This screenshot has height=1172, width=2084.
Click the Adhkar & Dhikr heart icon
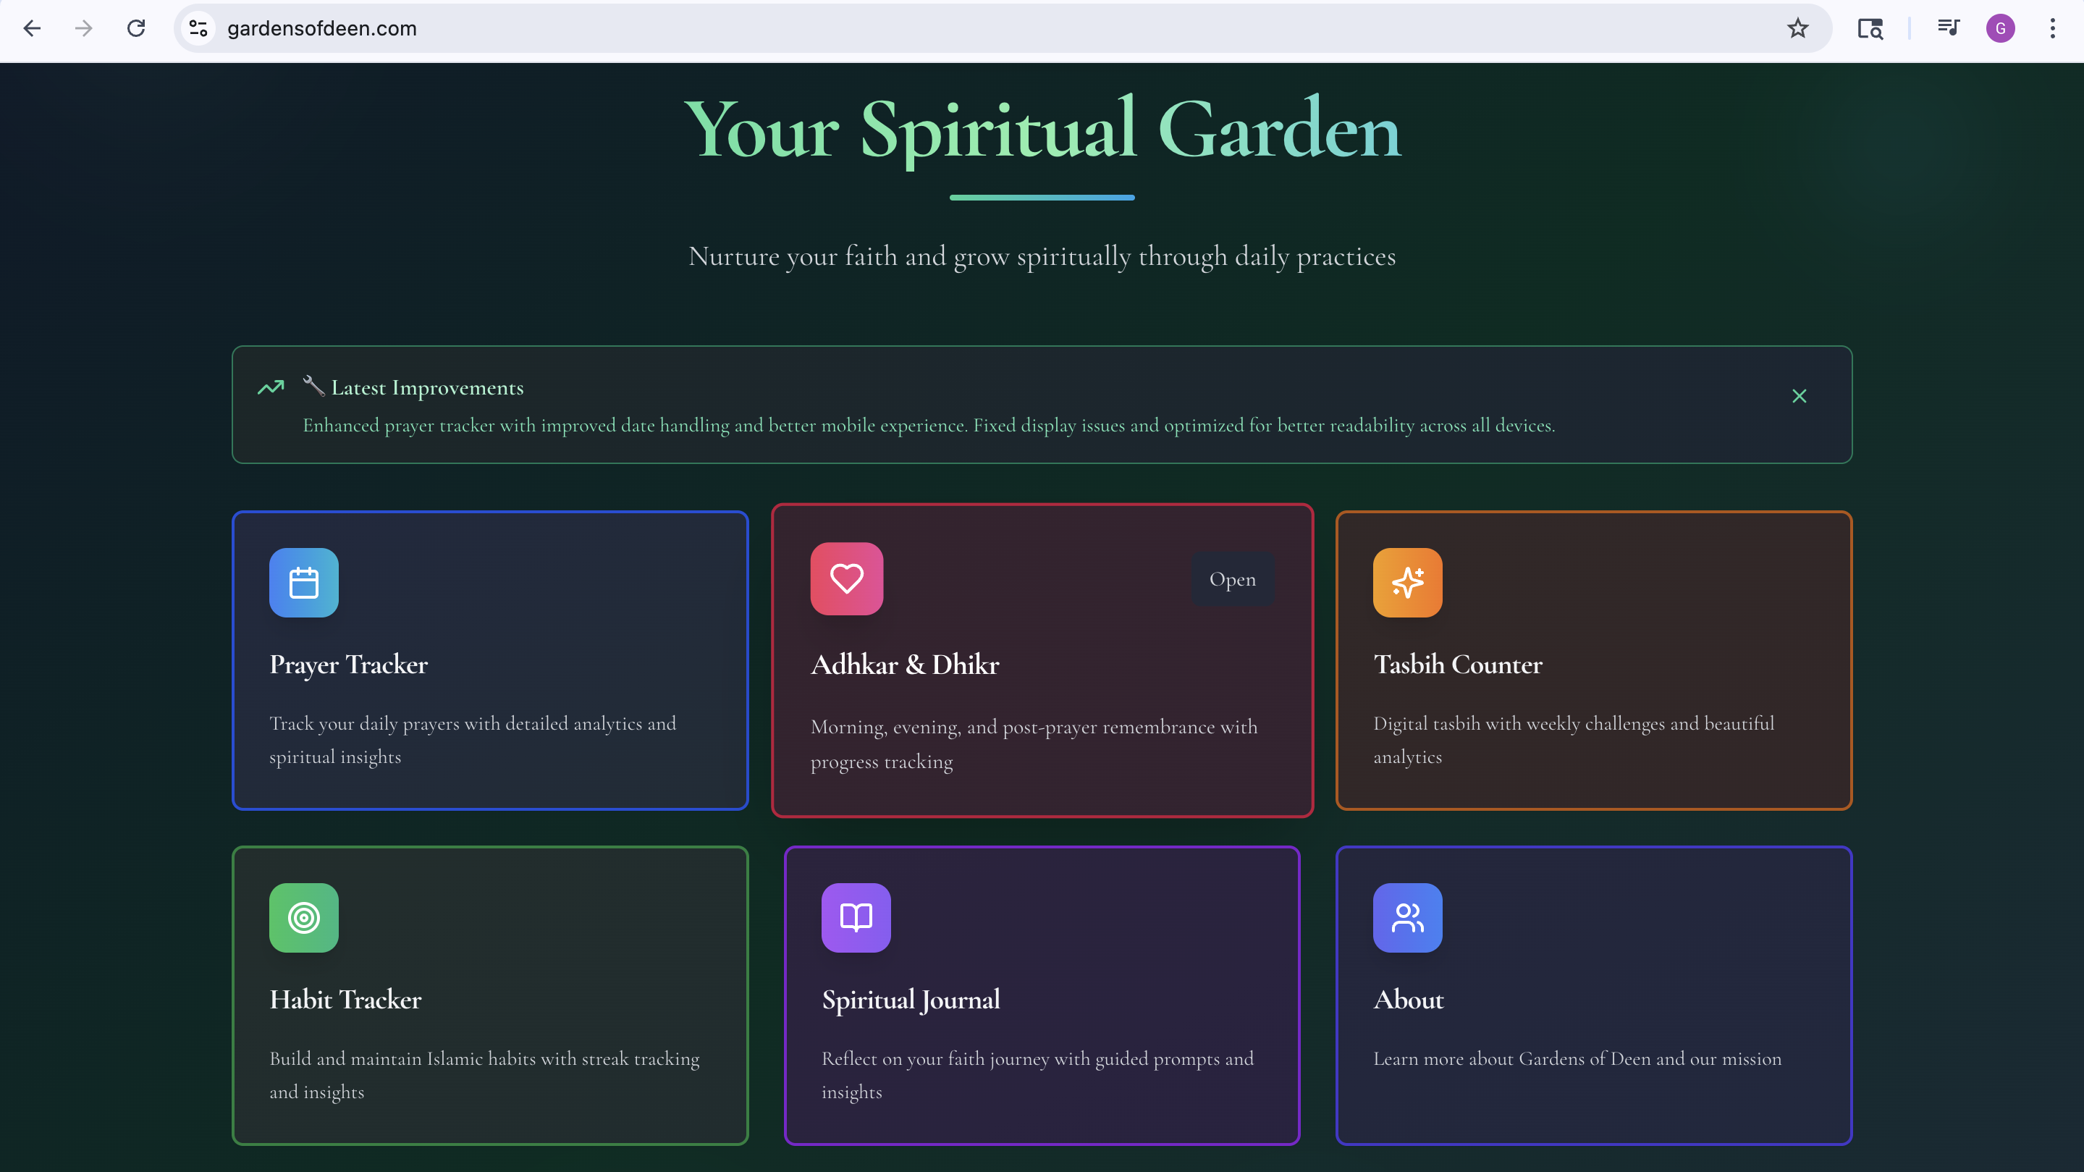846,578
